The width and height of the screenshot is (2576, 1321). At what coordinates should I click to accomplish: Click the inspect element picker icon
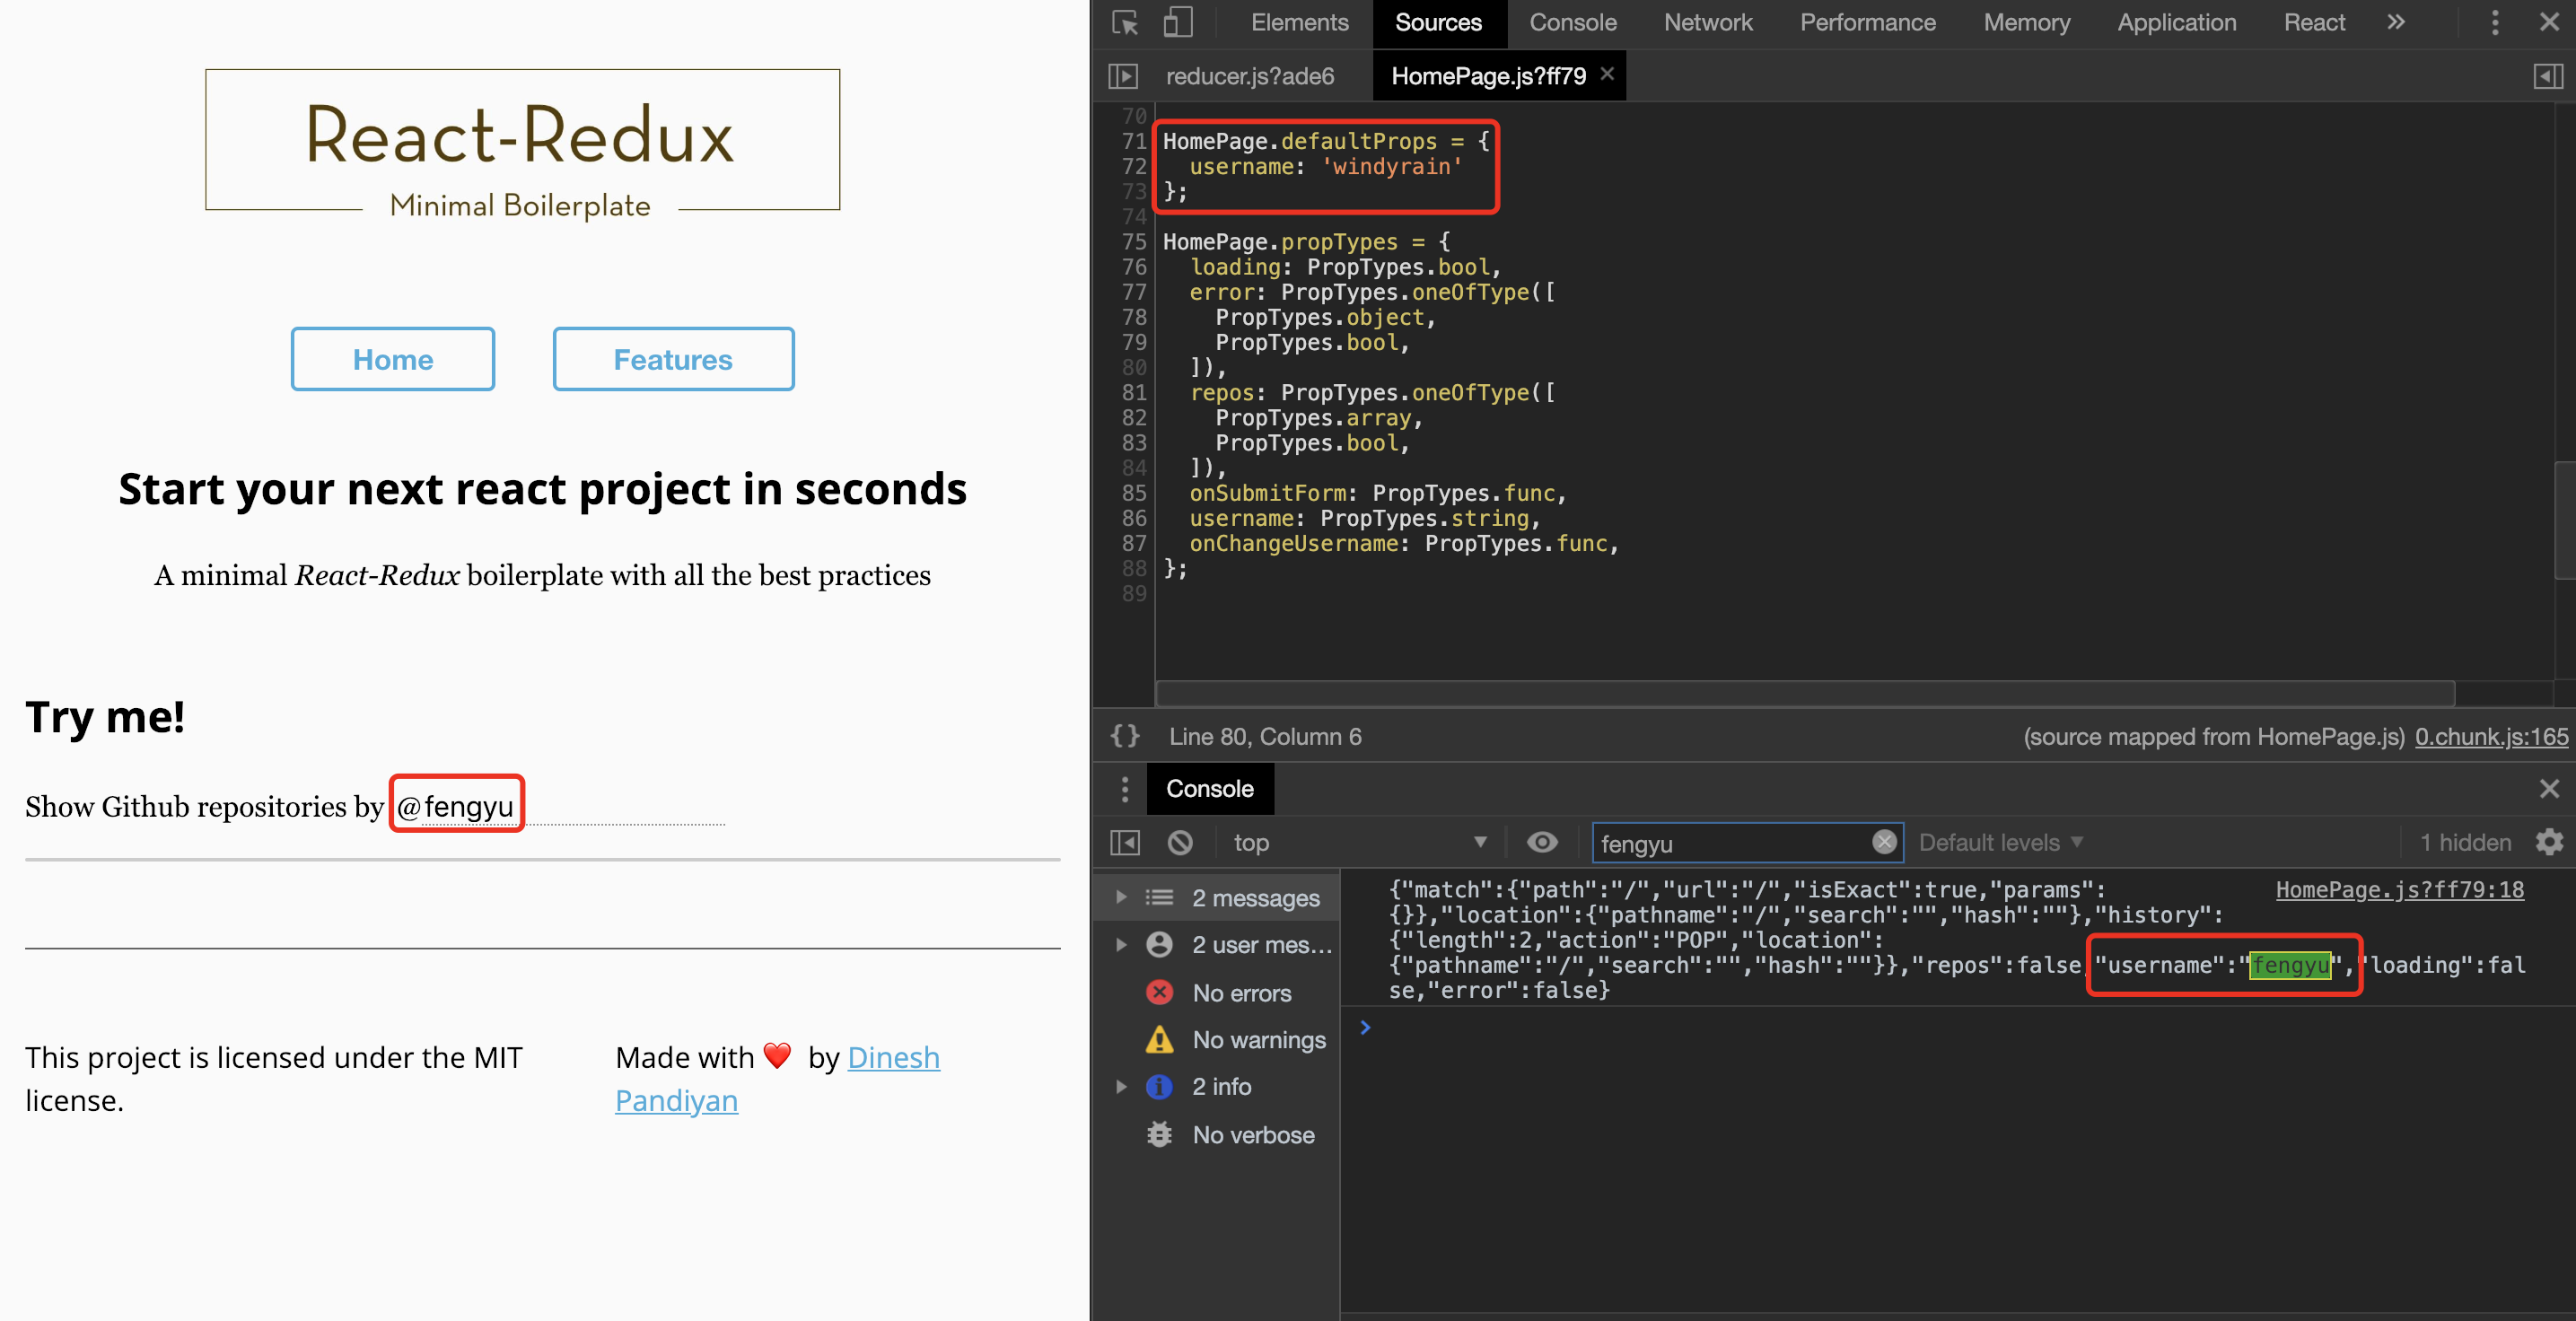(1125, 22)
